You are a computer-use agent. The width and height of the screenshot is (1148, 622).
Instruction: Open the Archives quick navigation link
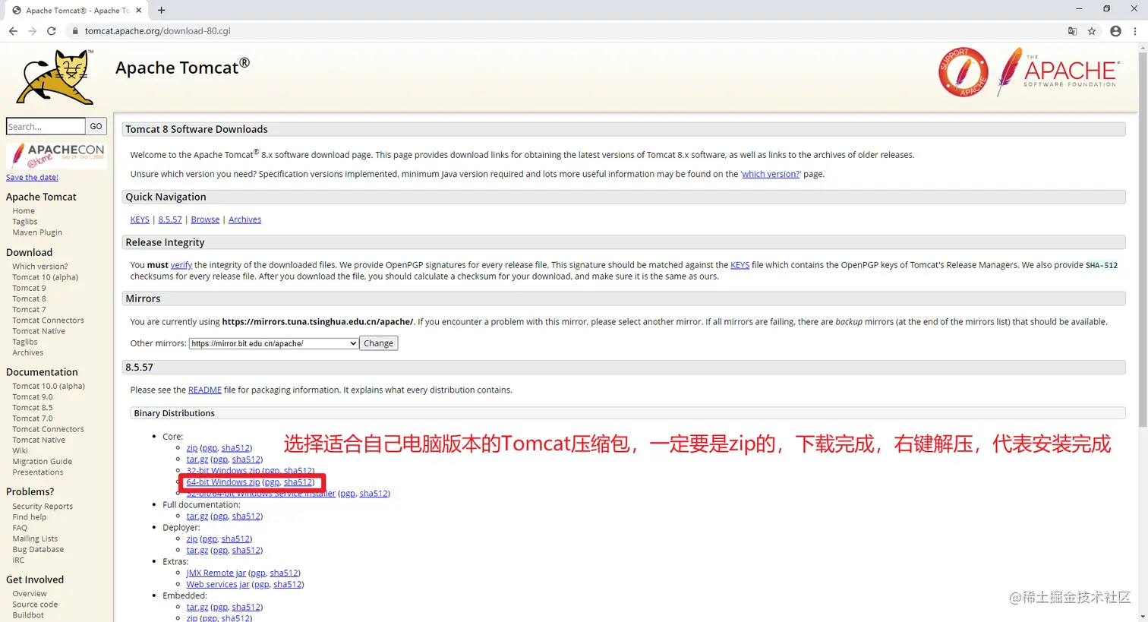click(244, 219)
